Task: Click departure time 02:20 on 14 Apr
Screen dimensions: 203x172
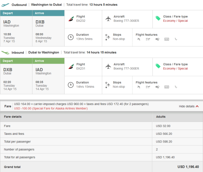Action: click(10, 85)
